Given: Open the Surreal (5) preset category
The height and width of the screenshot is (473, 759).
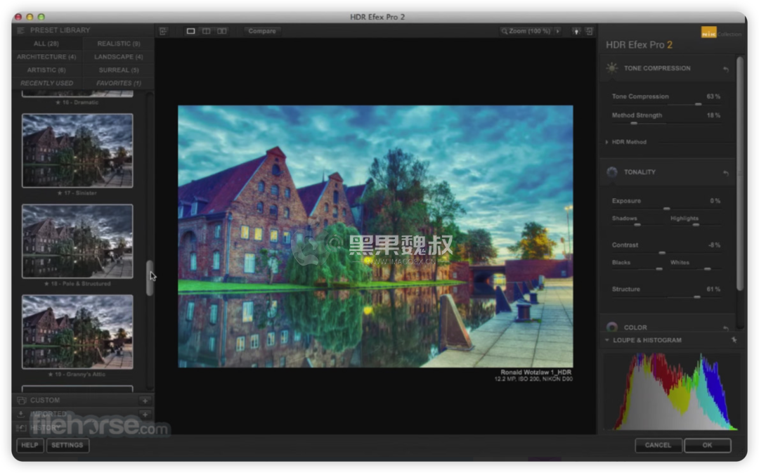Looking at the screenshot, I should point(118,70).
